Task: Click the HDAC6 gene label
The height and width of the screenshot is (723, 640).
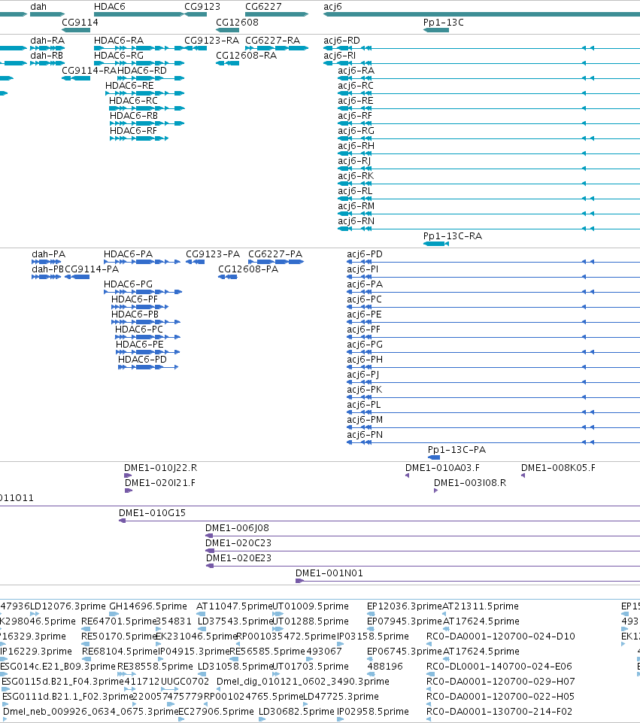Action: click(x=110, y=7)
